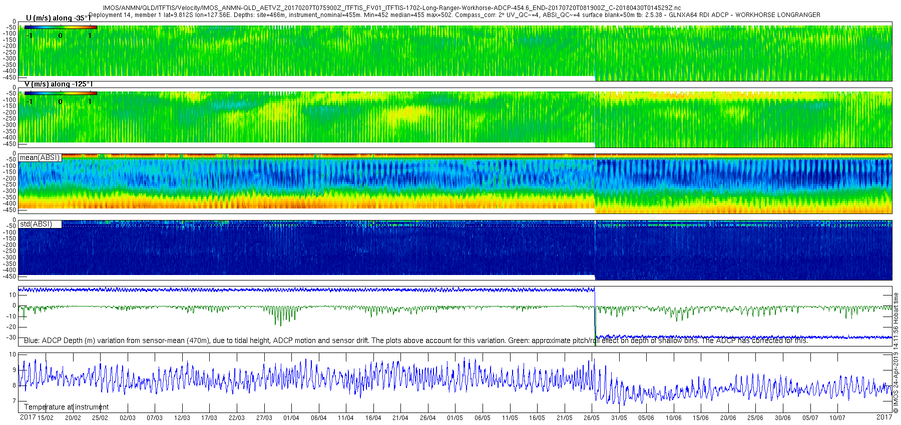Image resolution: width=901 pixels, height=425 pixels.
Task: Click the '26/05' date tick label
Action: (592, 417)
